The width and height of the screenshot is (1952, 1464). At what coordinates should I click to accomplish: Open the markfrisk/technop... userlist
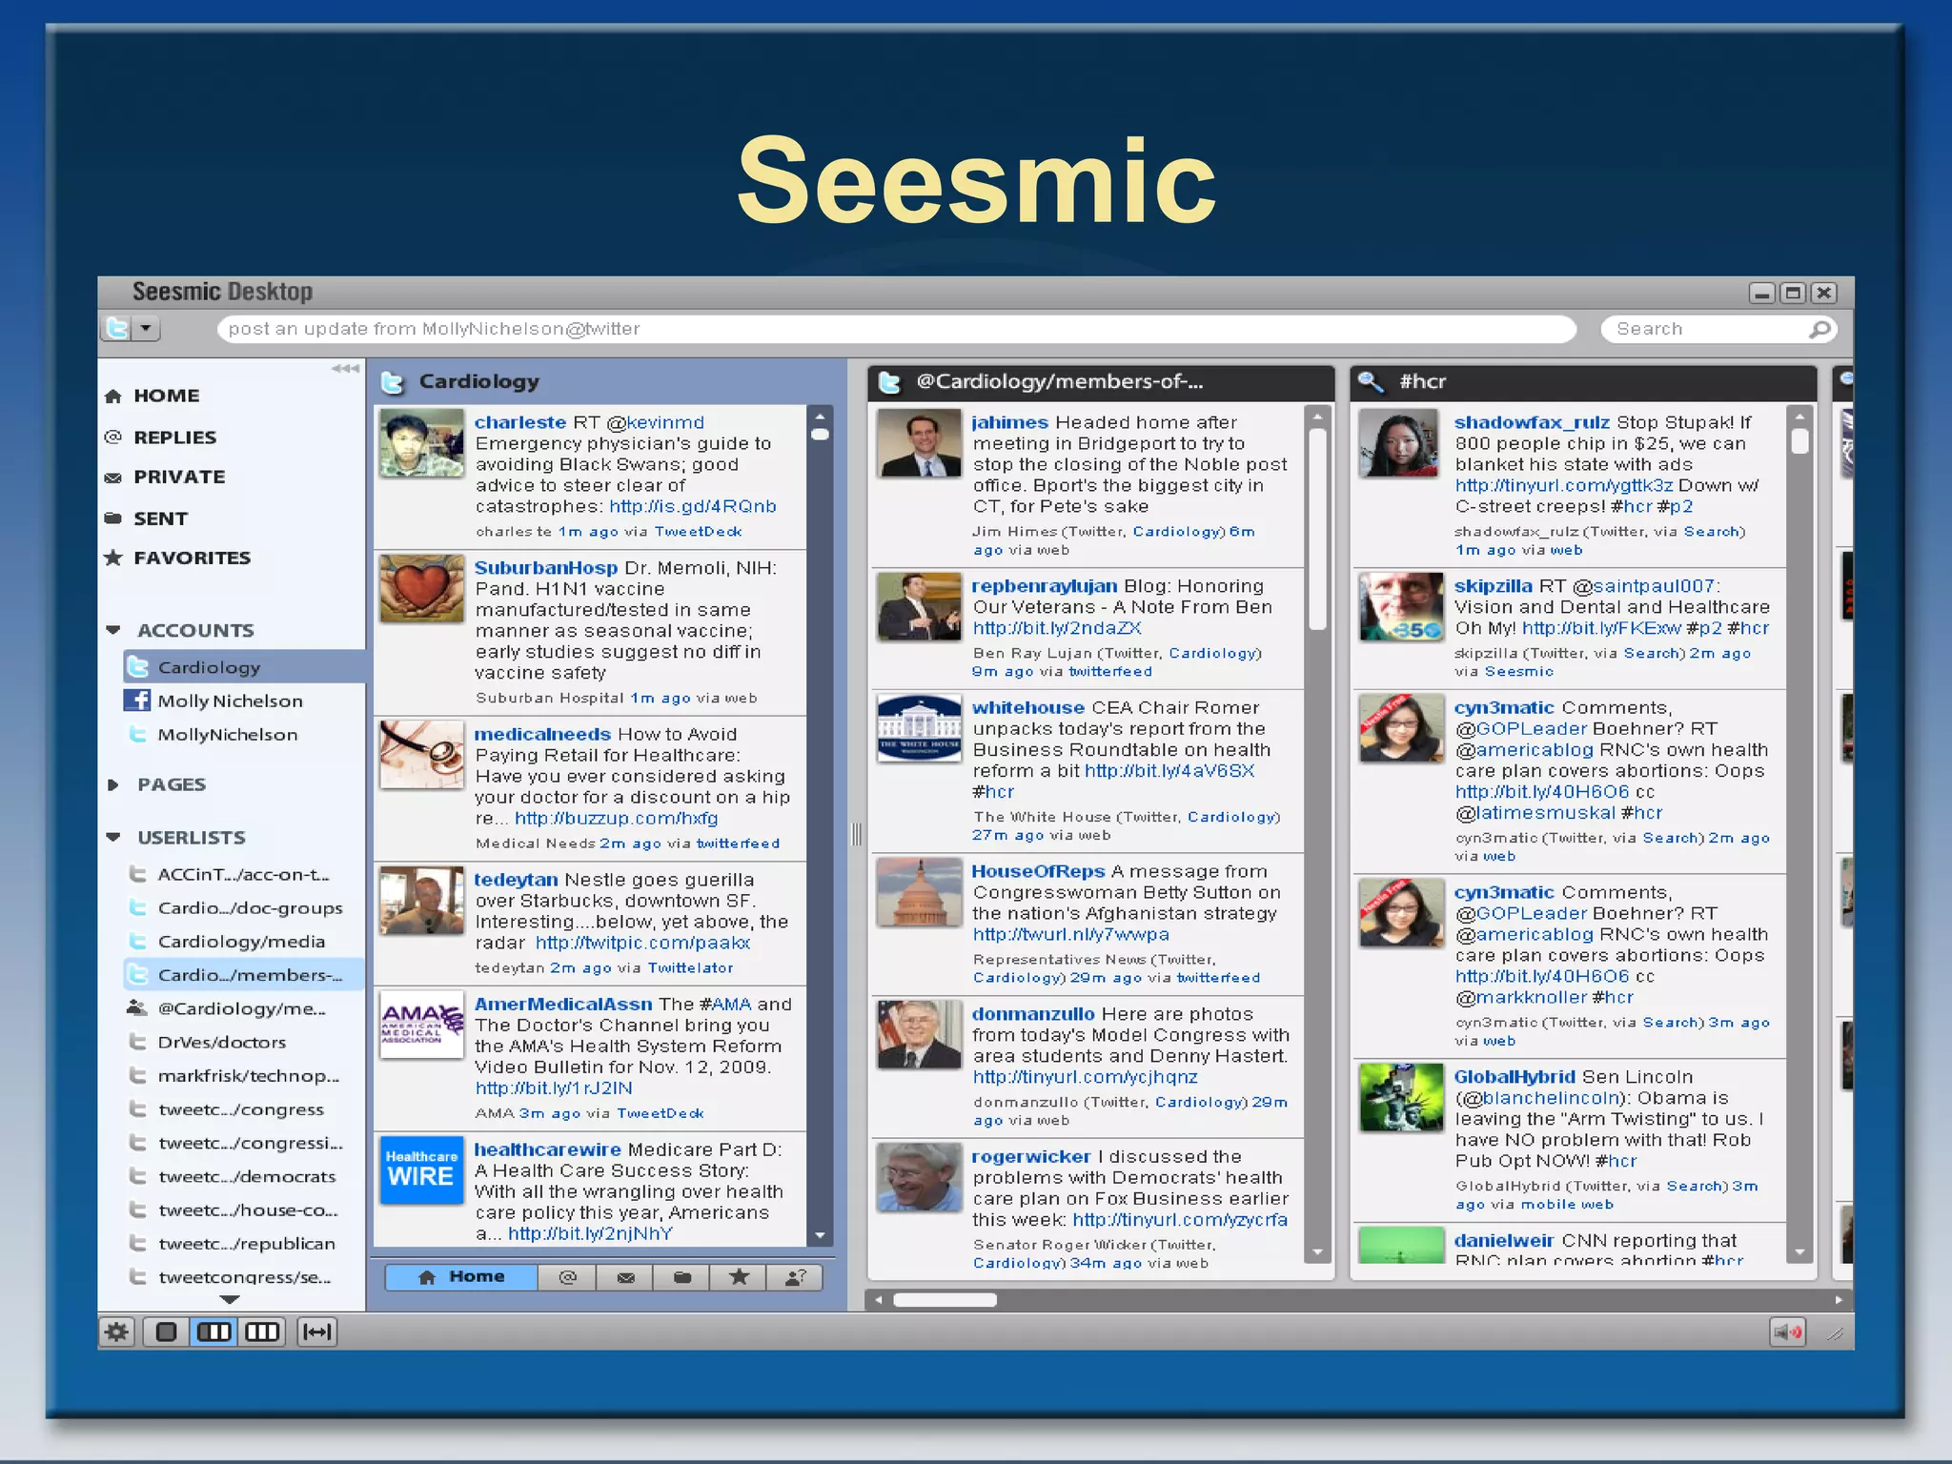(x=248, y=1076)
